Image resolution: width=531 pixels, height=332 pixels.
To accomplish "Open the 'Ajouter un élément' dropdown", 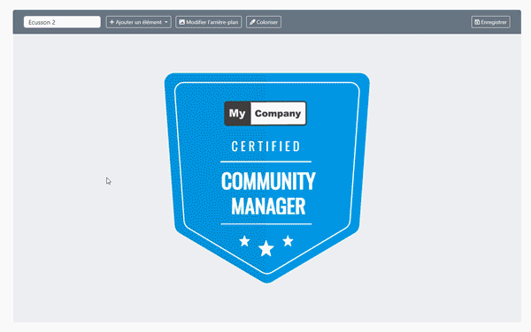I will point(139,22).
